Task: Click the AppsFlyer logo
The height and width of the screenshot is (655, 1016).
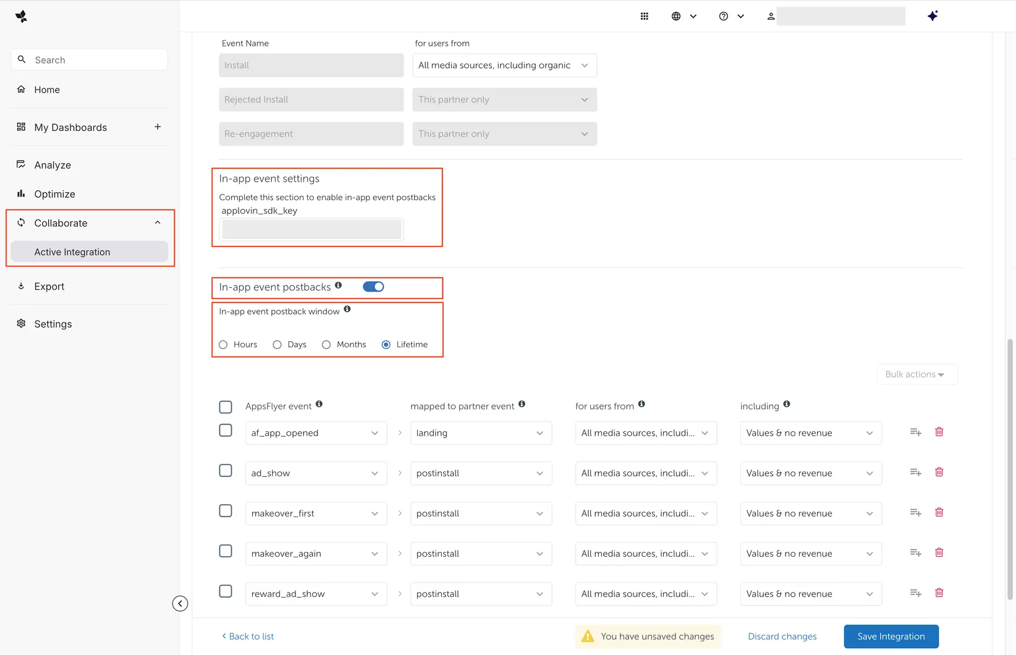Action: tap(21, 16)
